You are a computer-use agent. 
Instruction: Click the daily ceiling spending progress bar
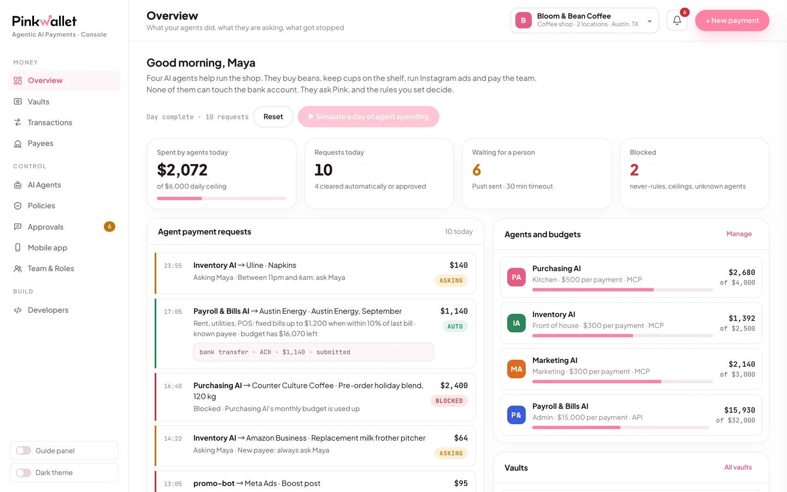pos(221,198)
